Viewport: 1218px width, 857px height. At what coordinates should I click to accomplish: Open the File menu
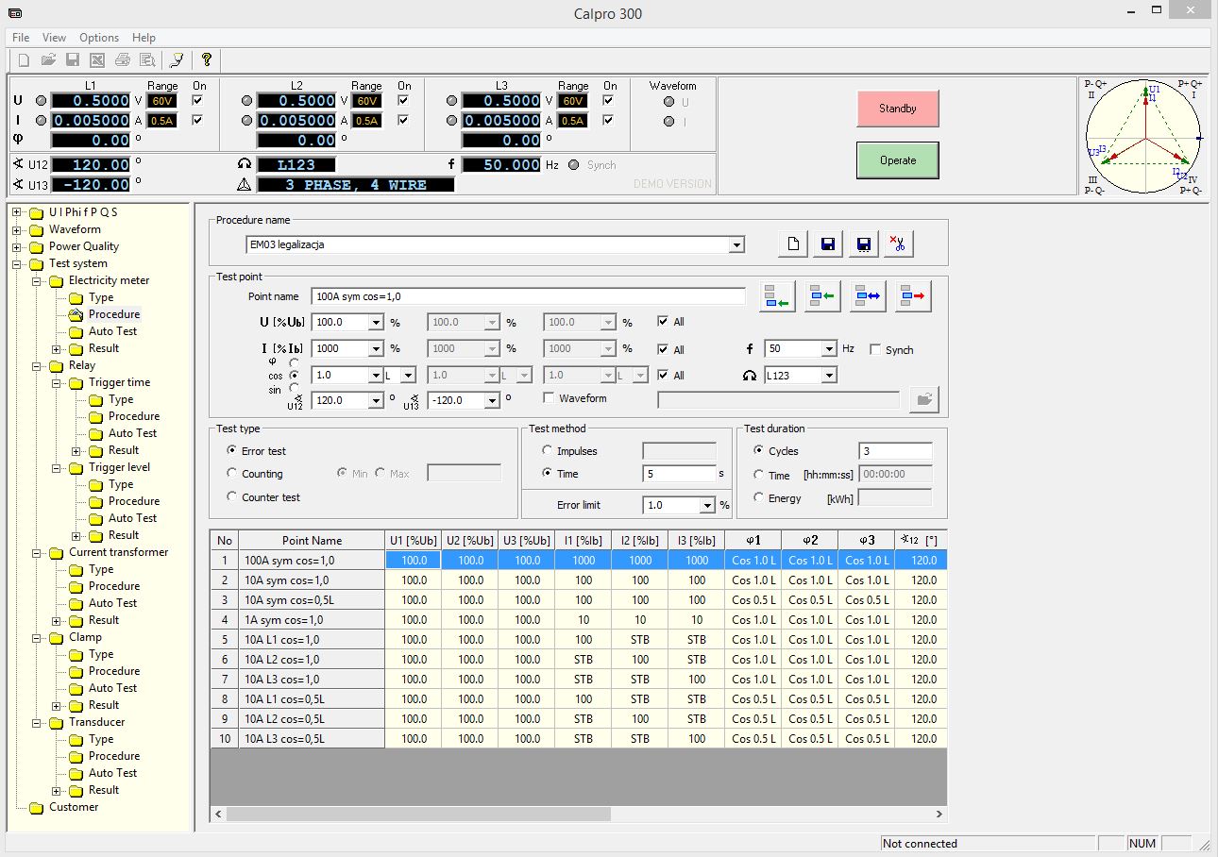coord(21,38)
